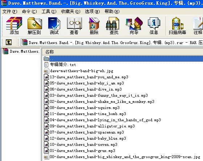
Task: Open the 帮助(H) menu
Action: [112, 12]
